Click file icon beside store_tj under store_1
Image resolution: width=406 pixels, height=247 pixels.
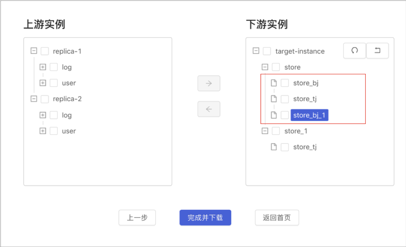pos(274,147)
